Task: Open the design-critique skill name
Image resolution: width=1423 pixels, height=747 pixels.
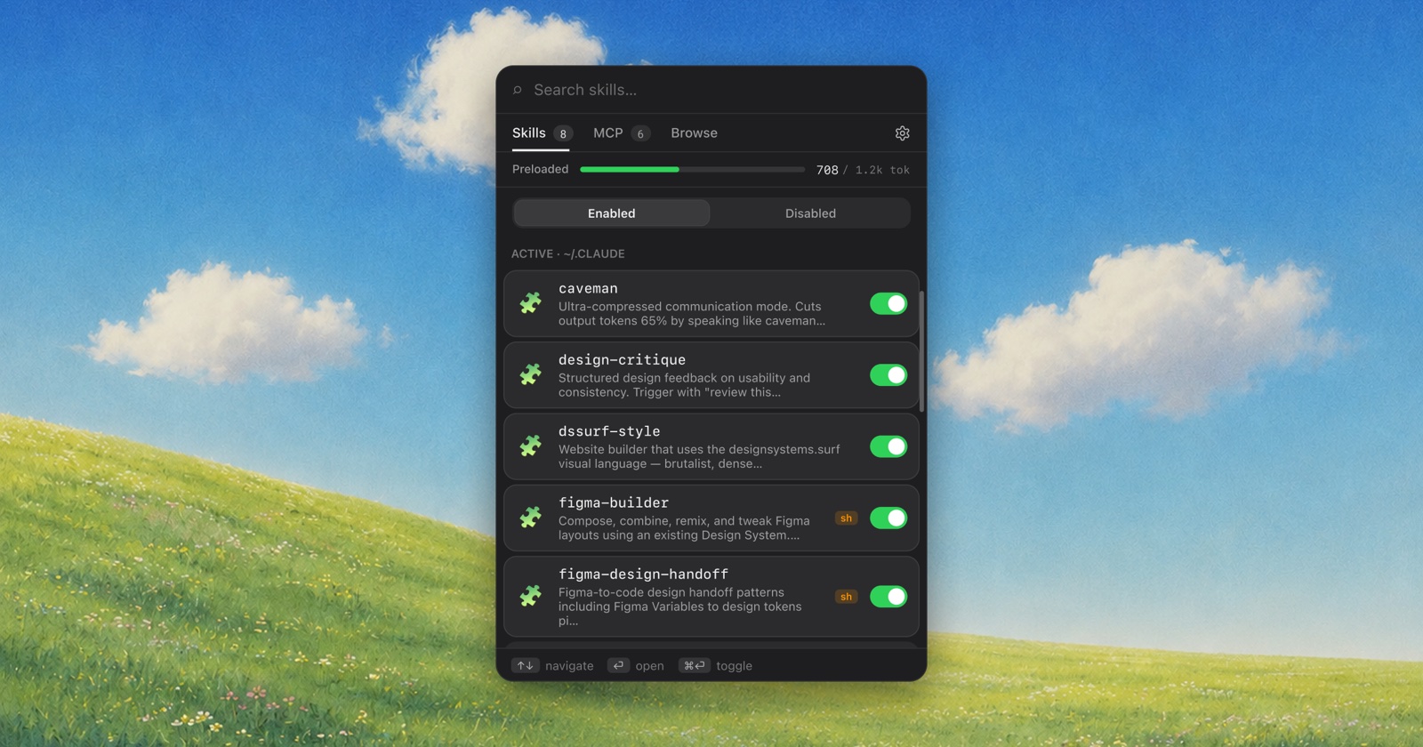Action: pos(622,359)
